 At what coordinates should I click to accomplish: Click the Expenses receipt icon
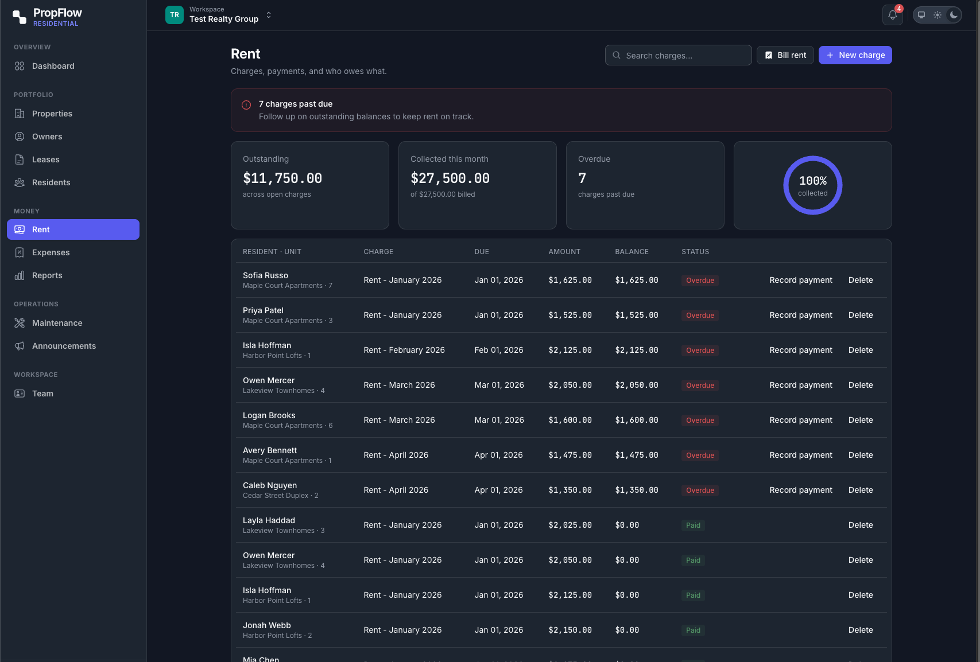pyautogui.click(x=20, y=252)
